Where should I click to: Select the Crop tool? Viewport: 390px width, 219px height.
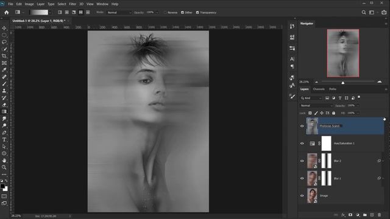point(4,56)
